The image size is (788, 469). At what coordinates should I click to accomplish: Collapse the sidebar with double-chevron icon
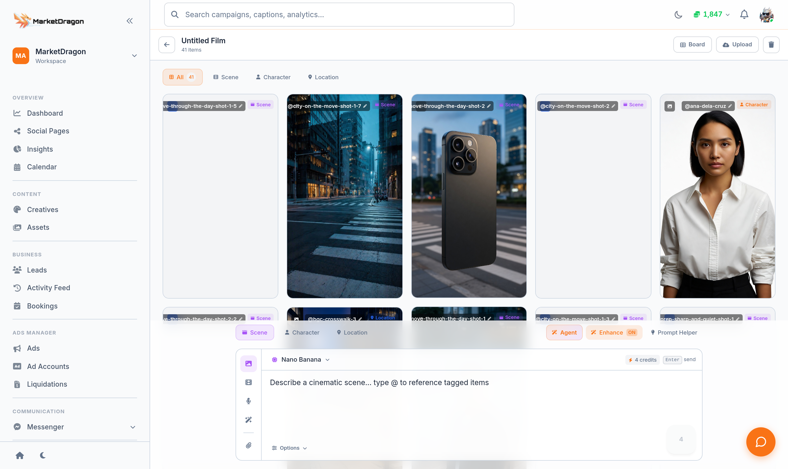tap(130, 21)
